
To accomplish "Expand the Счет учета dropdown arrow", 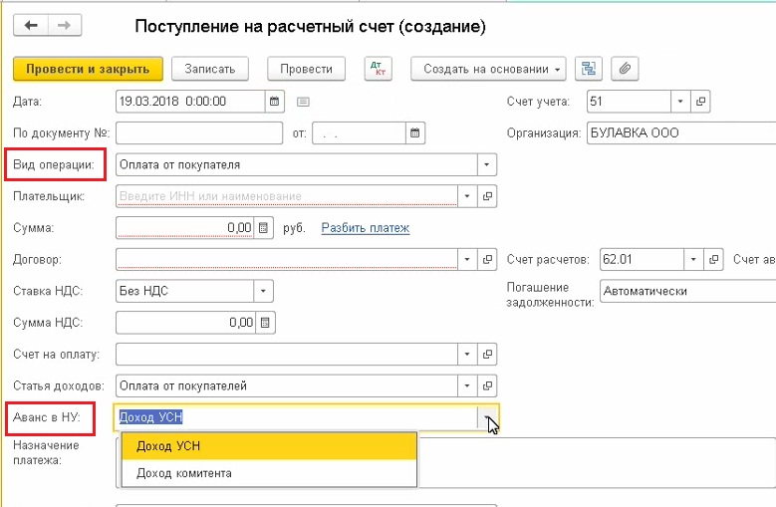I will (679, 101).
